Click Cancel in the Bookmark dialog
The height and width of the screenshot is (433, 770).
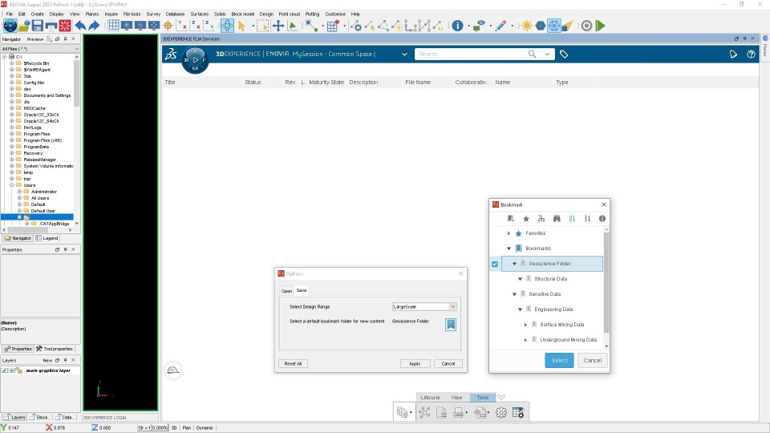tap(592, 360)
